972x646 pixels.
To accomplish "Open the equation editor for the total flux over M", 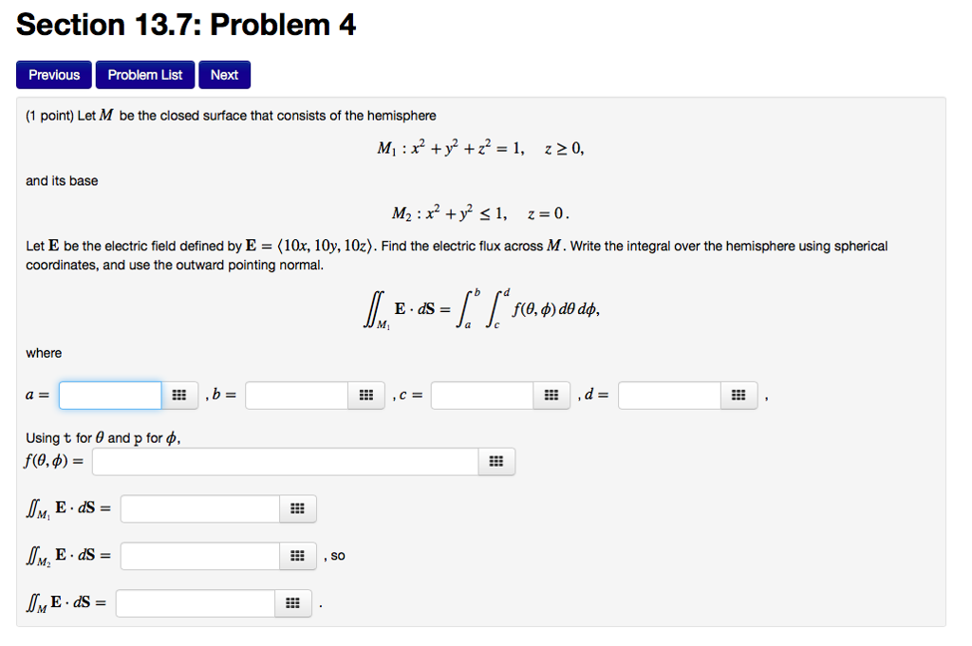I will tap(292, 602).
